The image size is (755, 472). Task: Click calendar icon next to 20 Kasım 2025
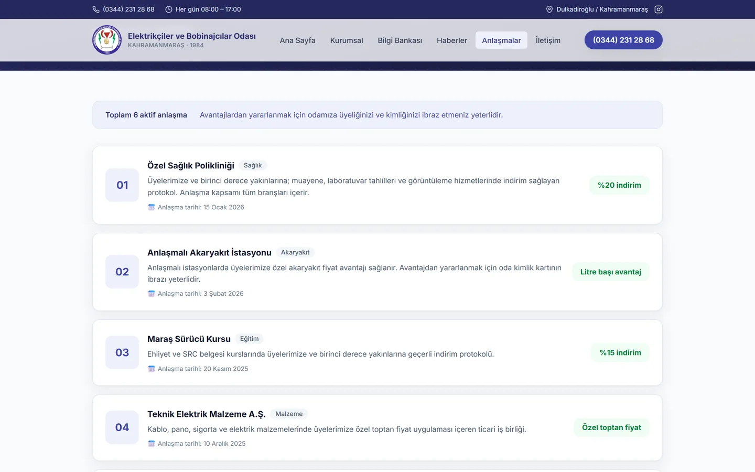click(152, 369)
